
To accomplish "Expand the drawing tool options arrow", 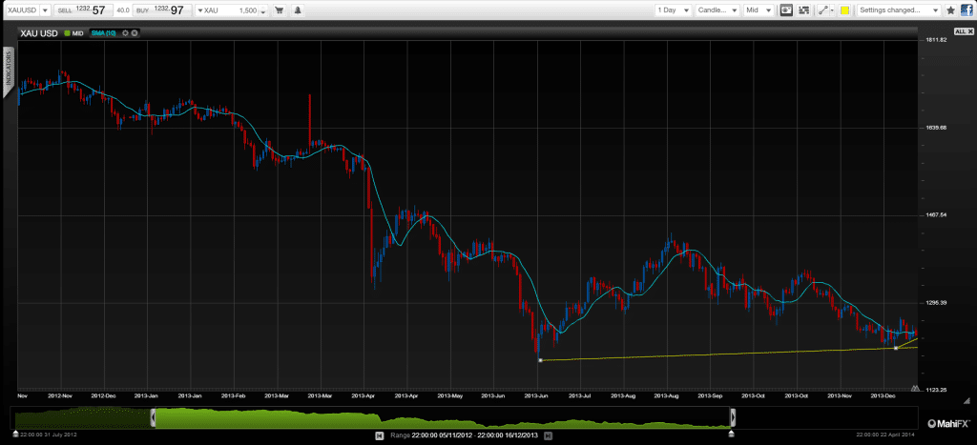I will coord(832,10).
